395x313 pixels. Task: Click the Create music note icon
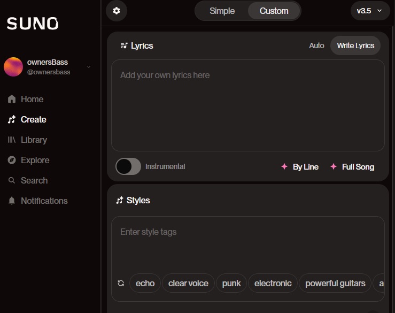coord(12,119)
